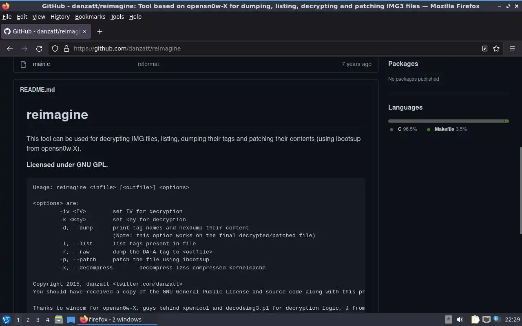522x326 pixels.
Task: Open the Tools menu
Action: tap(117, 17)
